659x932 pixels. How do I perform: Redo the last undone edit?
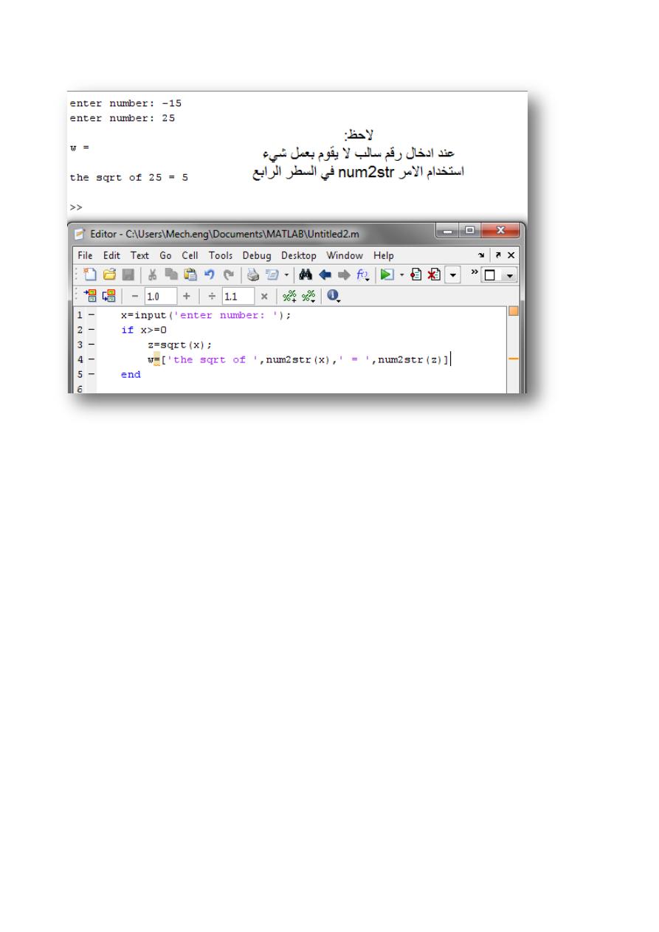pos(229,275)
